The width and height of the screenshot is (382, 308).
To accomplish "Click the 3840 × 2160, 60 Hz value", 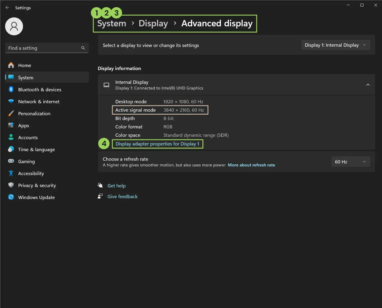I will point(184,110).
